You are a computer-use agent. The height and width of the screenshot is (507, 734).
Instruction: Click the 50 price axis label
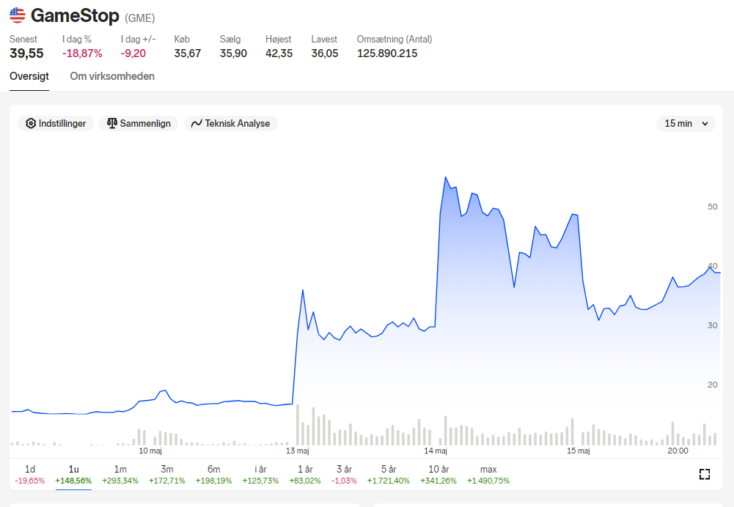(x=713, y=207)
